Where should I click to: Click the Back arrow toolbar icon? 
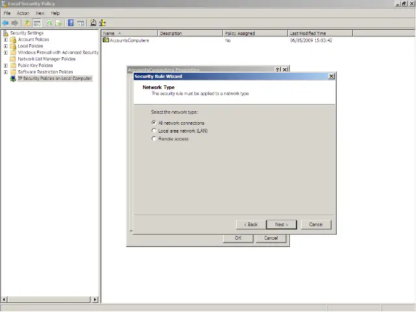pos(6,23)
